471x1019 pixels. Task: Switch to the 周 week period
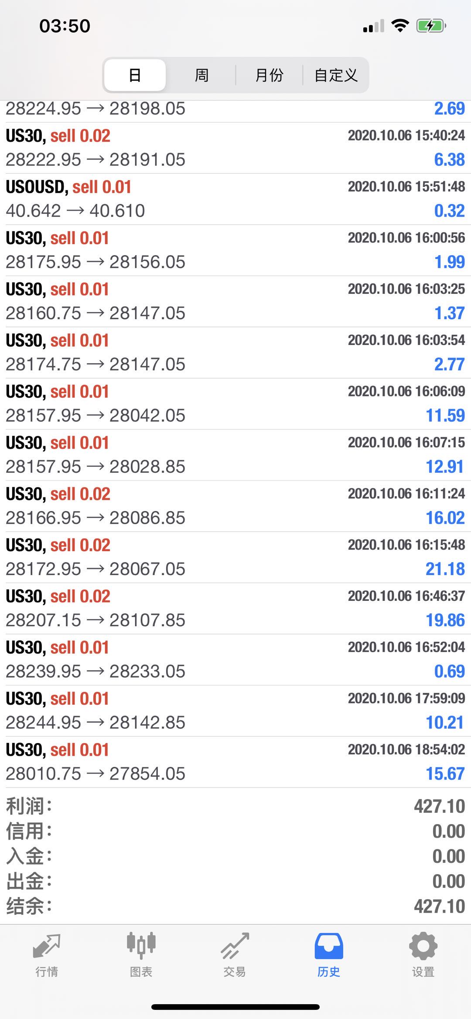click(201, 75)
